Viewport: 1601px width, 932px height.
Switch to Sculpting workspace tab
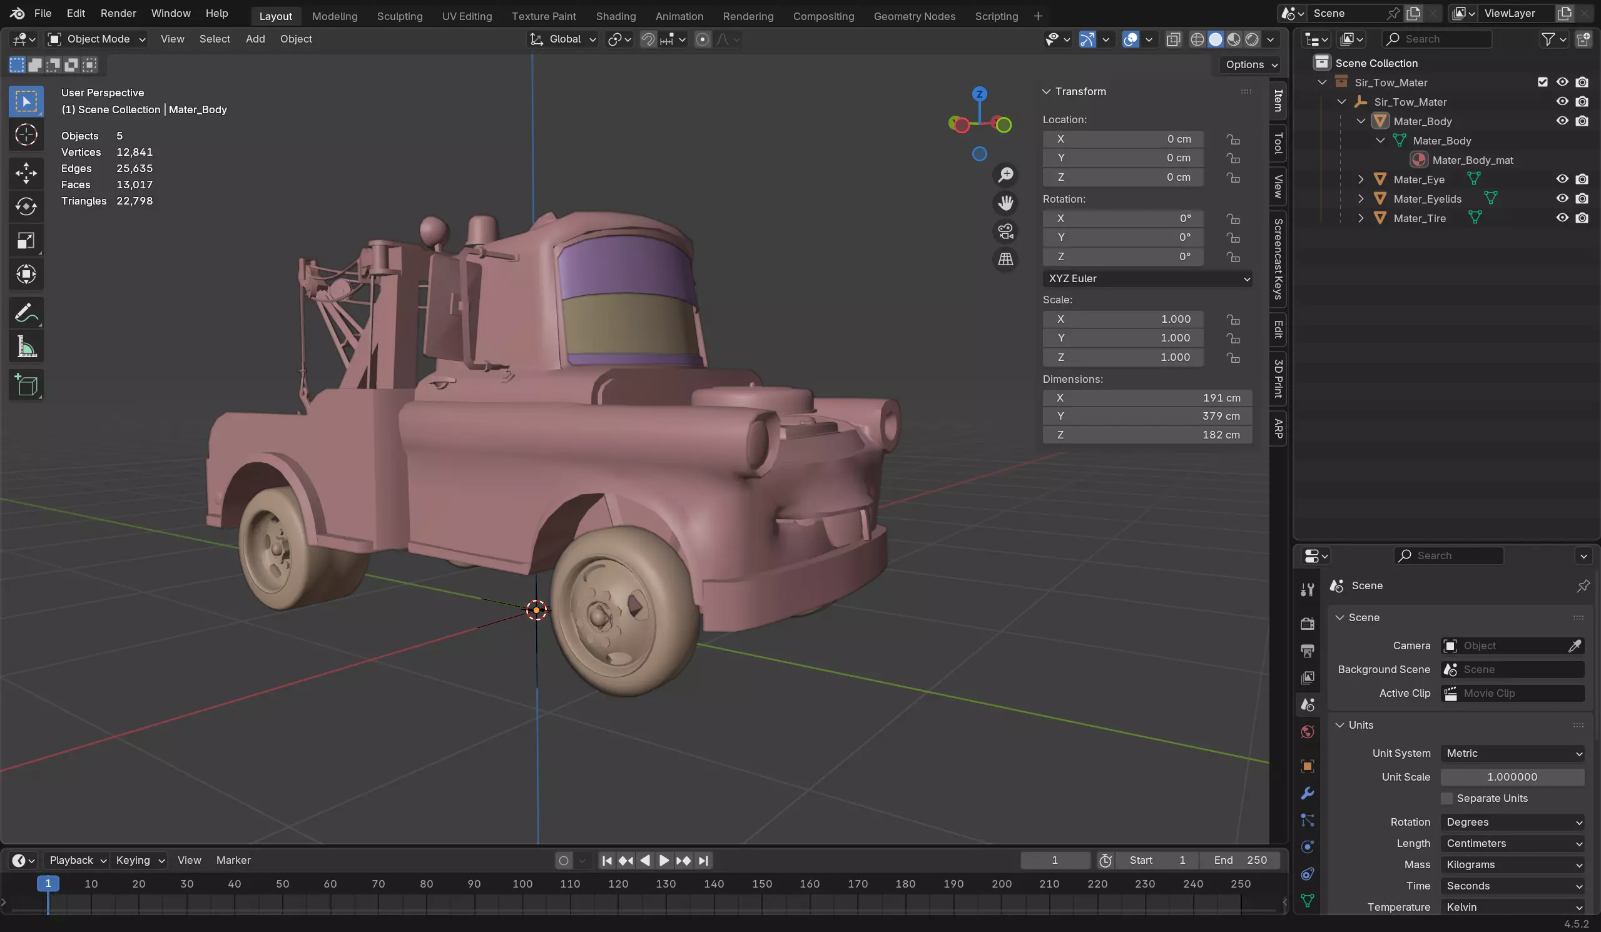400,16
